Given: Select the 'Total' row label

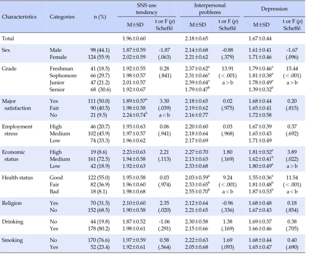Looking at the screenshot, I should 8,38.
